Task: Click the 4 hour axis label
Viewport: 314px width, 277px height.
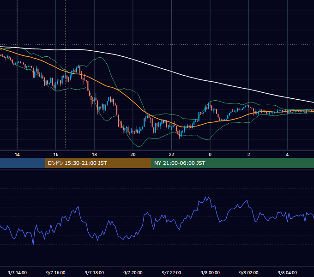Action: click(x=287, y=155)
